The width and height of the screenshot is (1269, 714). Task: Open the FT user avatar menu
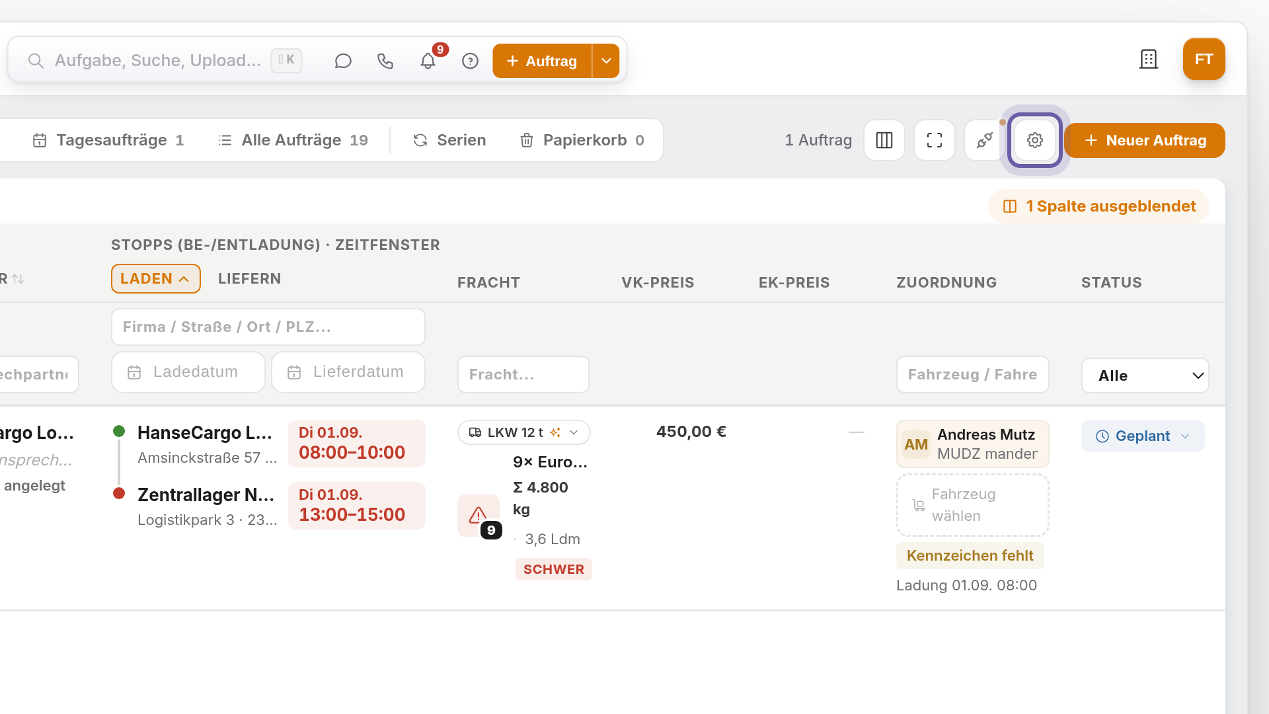pos(1204,59)
